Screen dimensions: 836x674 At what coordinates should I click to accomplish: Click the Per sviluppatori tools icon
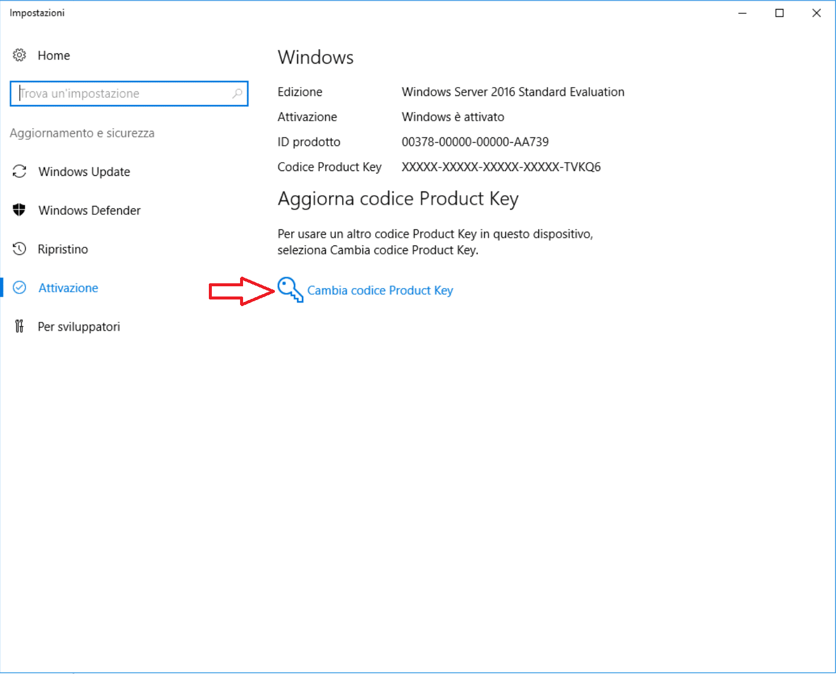point(19,326)
